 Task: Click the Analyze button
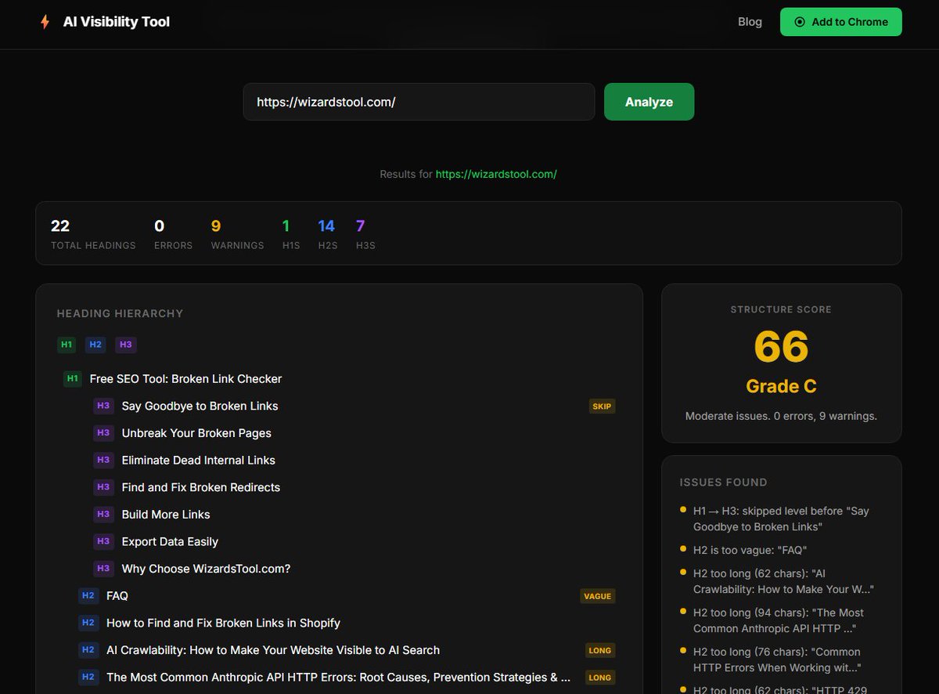[x=649, y=102]
